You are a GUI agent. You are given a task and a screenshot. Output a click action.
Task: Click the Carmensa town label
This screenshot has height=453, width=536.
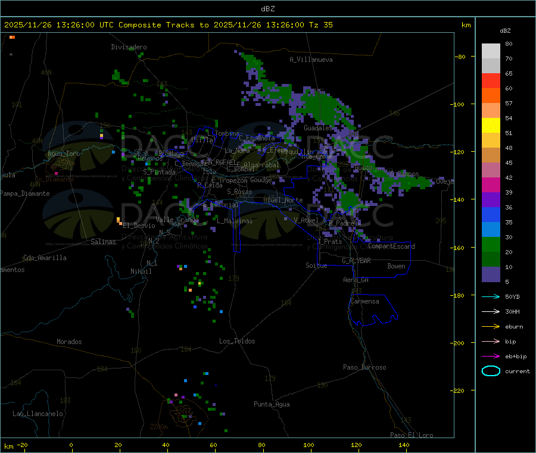click(x=364, y=301)
